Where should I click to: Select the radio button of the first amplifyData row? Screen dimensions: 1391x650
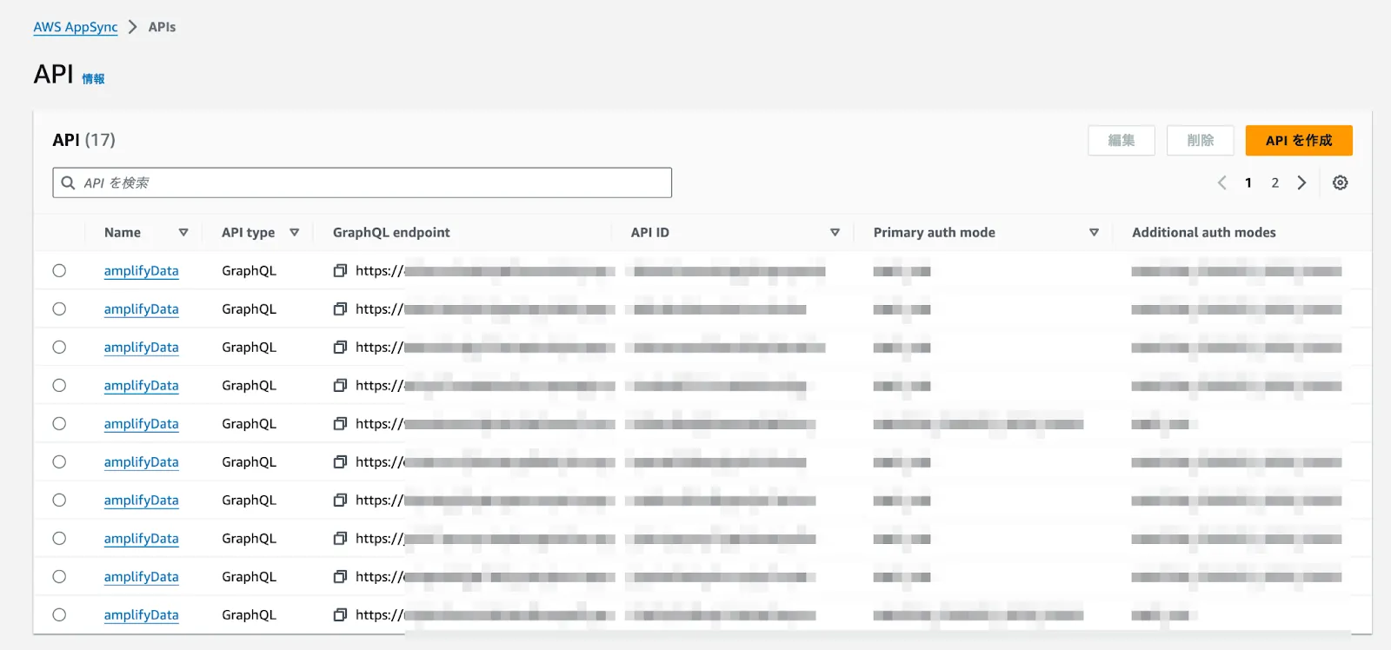tap(59, 270)
